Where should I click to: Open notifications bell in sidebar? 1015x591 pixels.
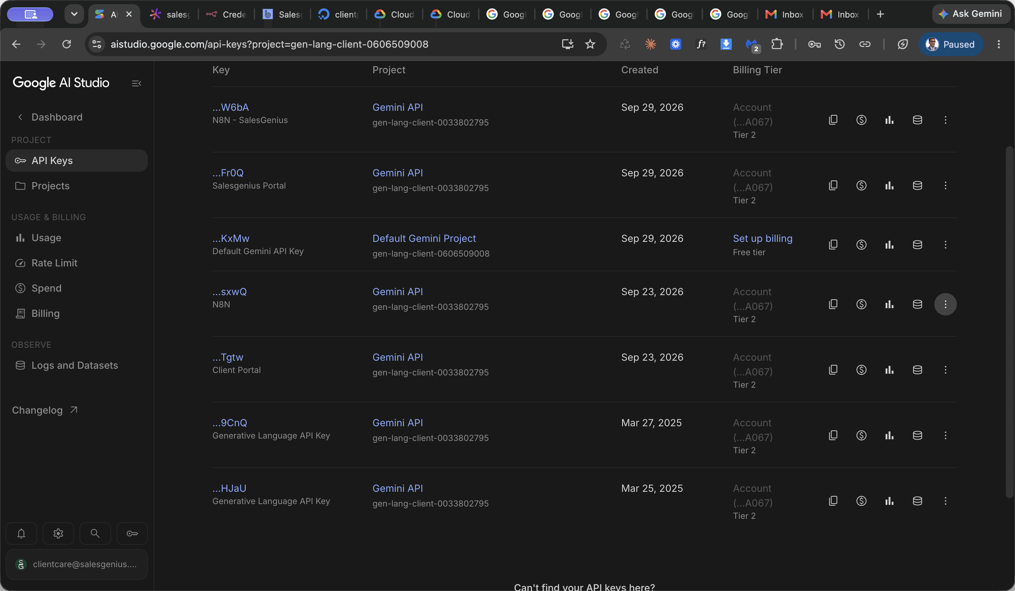click(21, 534)
